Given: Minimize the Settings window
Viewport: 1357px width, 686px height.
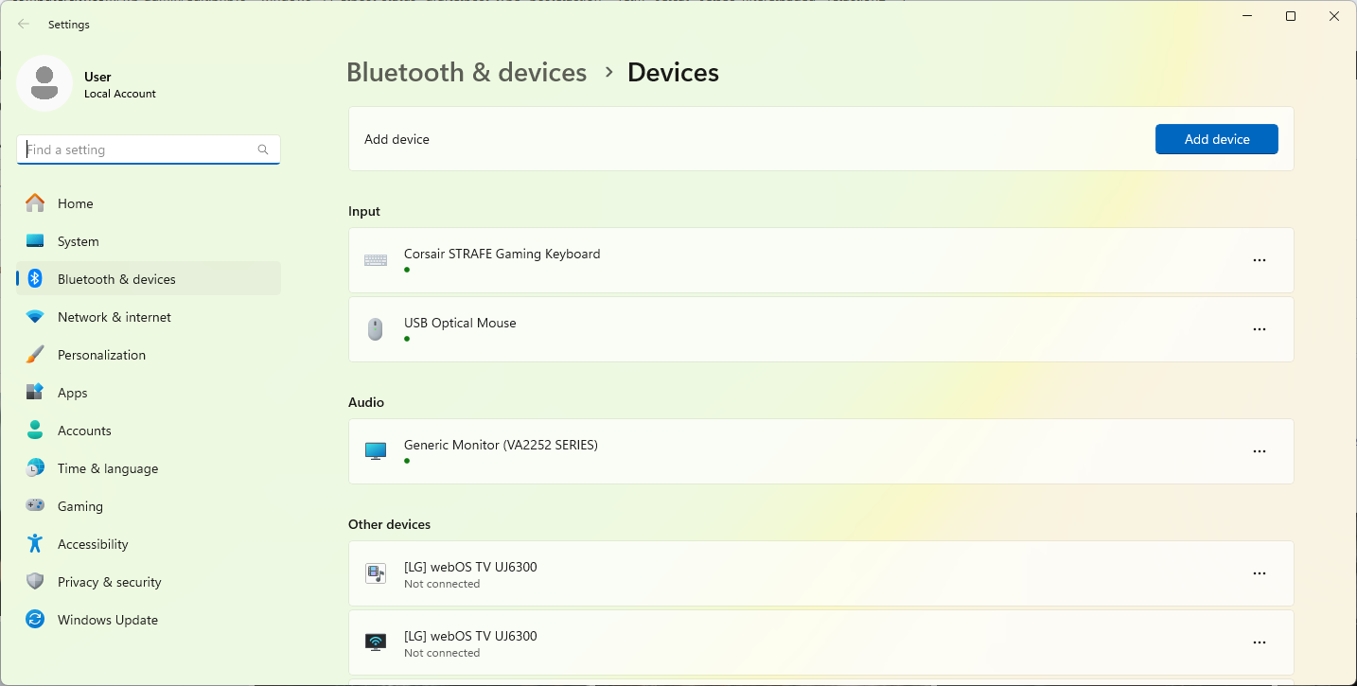Looking at the screenshot, I should [1247, 16].
